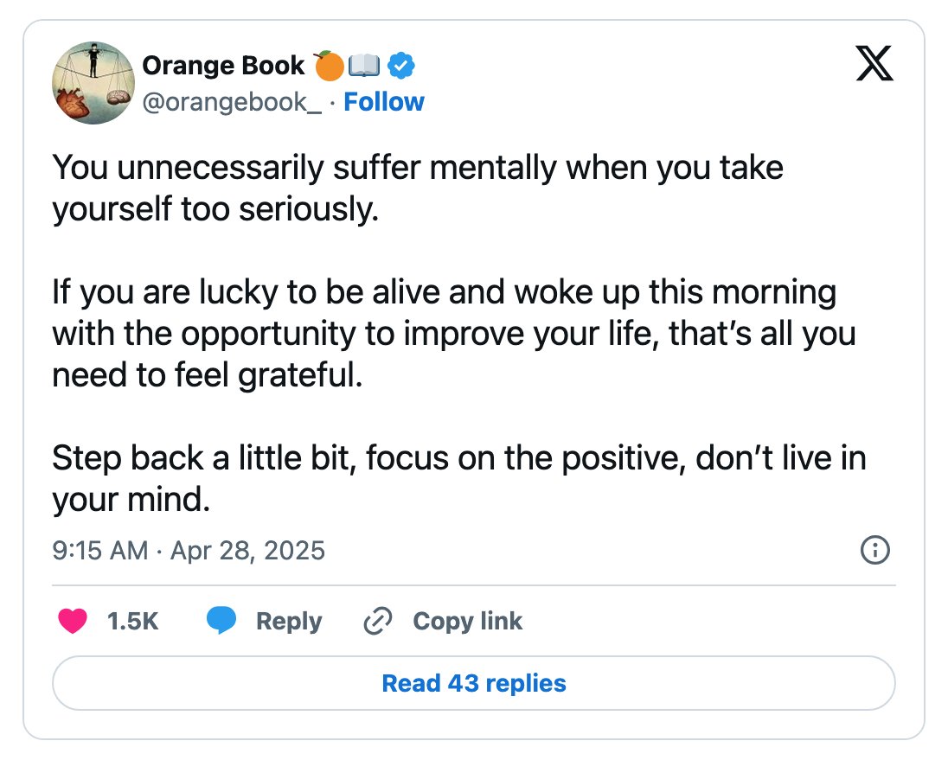
Task: Click the pink heart like icon
Action: point(73,621)
